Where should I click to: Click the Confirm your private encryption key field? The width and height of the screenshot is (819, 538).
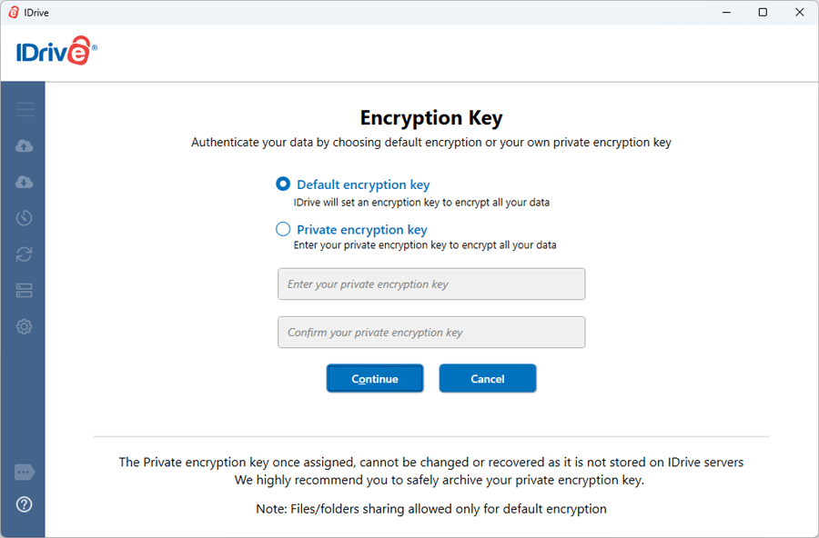431,333
